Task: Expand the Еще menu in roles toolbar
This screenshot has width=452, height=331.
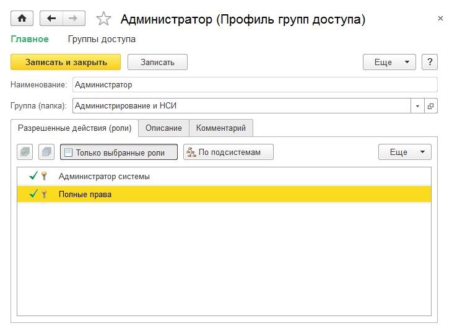Action: pos(405,152)
